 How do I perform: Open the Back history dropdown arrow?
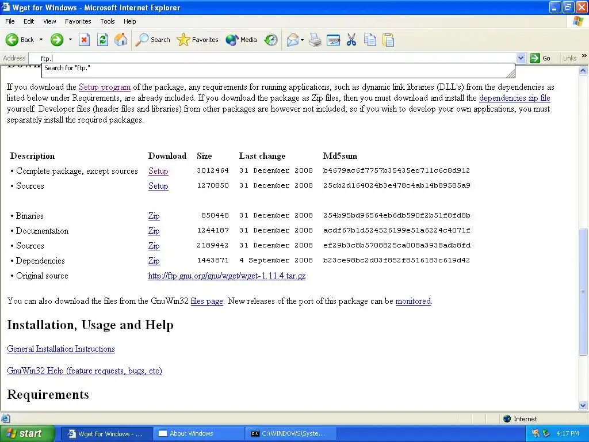41,40
